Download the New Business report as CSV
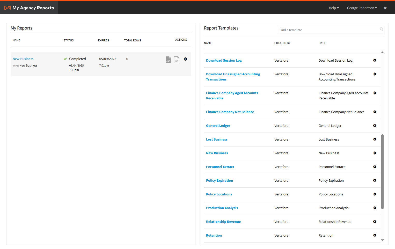This screenshot has width=395, height=249. (x=177, y=60)
